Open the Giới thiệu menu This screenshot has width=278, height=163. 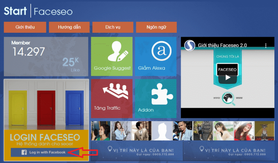point(25,27)
